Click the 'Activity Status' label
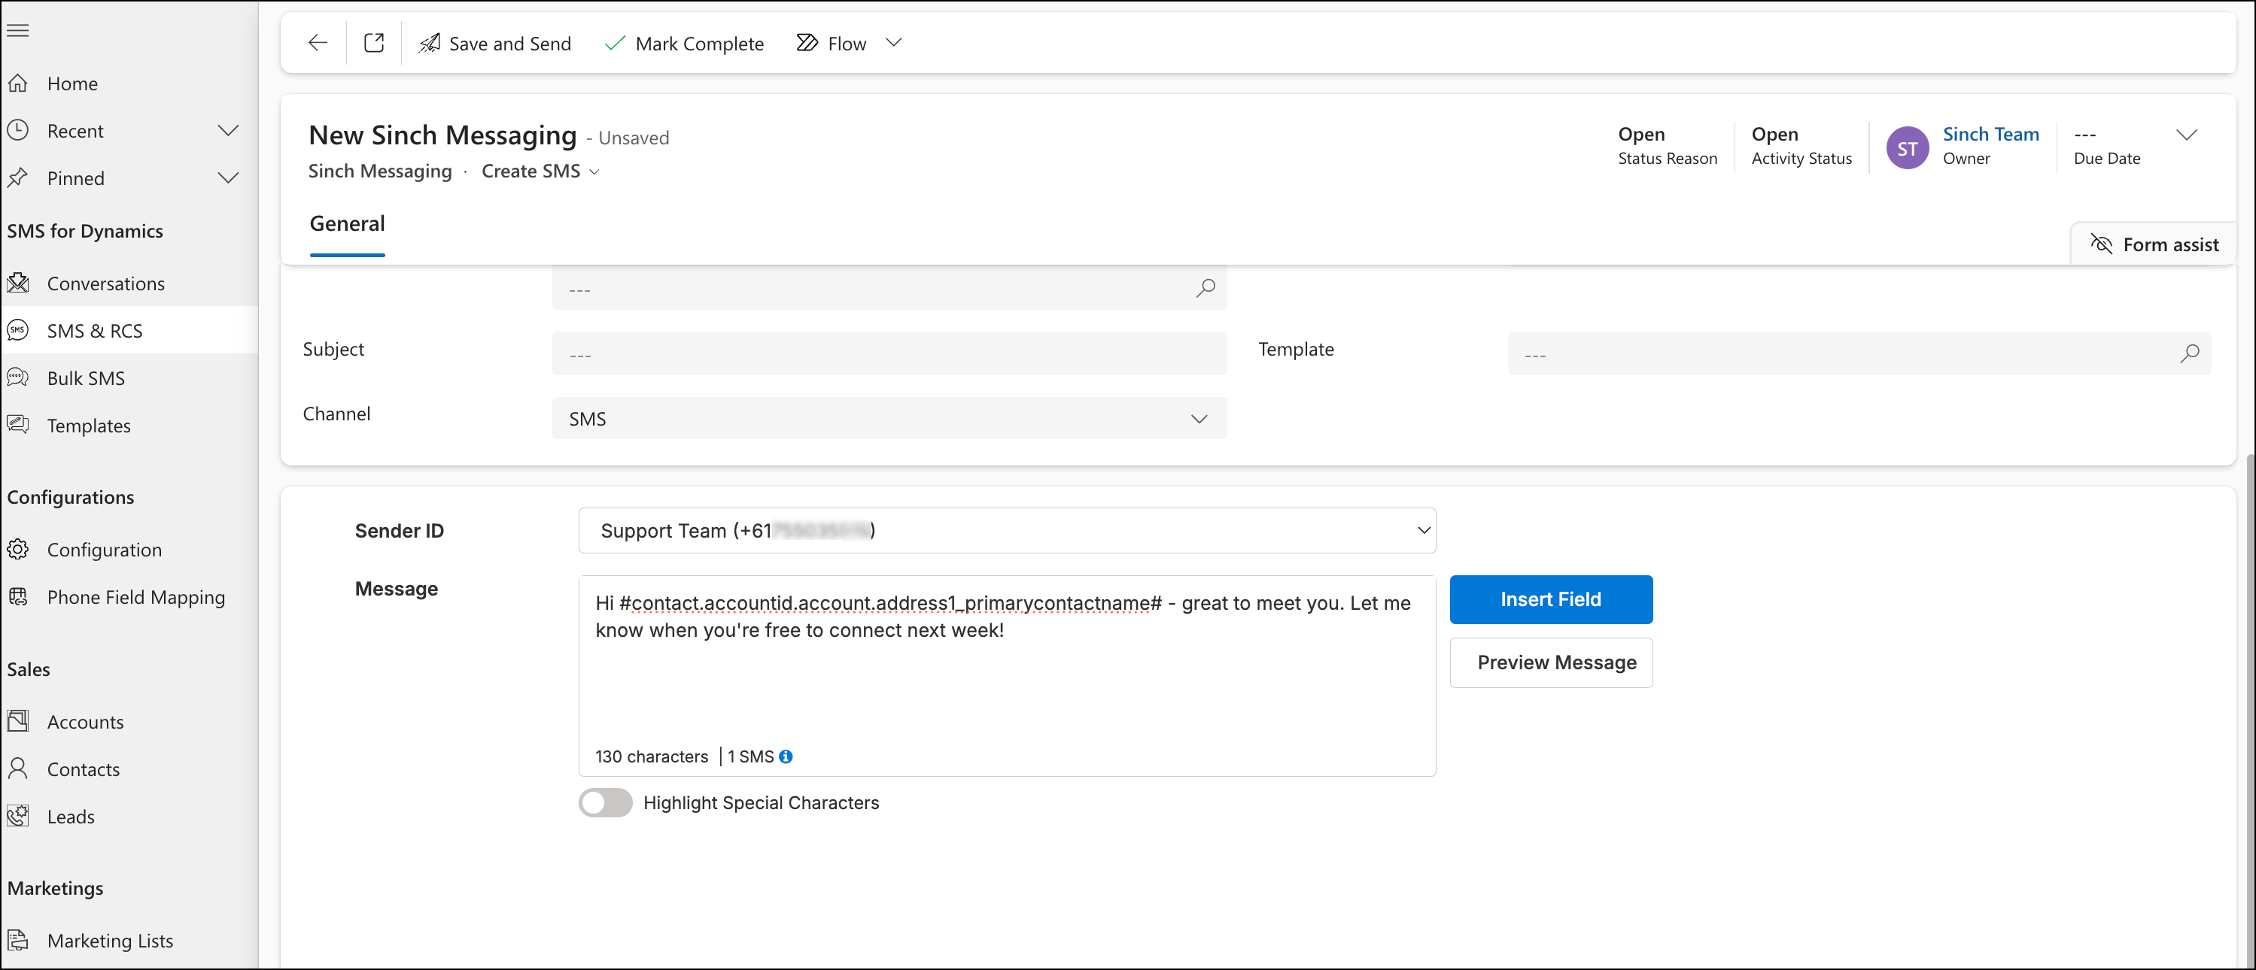This screenshot has width=2256, height=970. coord(1801,159)
